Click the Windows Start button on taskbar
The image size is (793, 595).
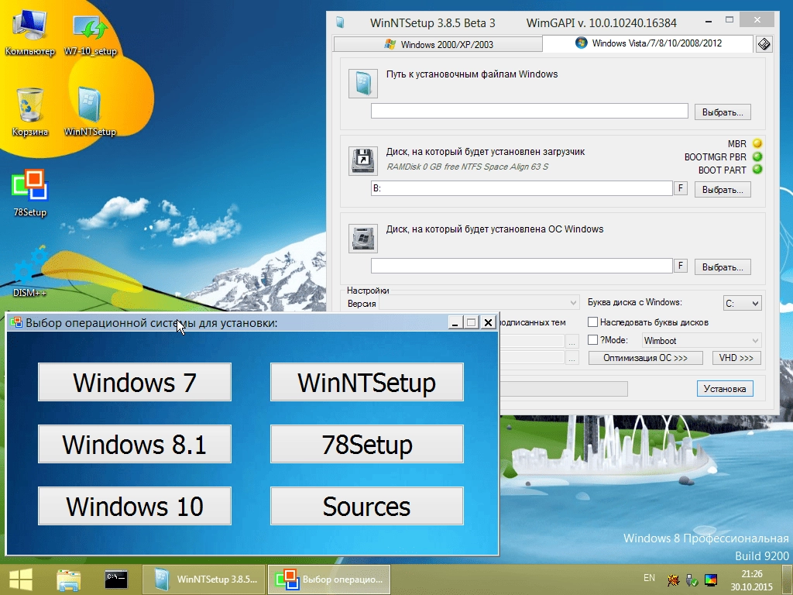tap(21, 580)
